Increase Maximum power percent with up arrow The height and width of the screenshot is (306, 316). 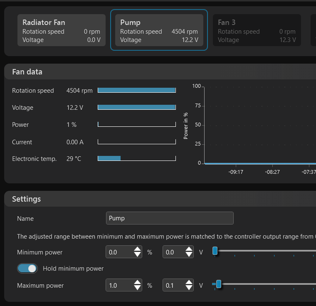click(137, 283)
